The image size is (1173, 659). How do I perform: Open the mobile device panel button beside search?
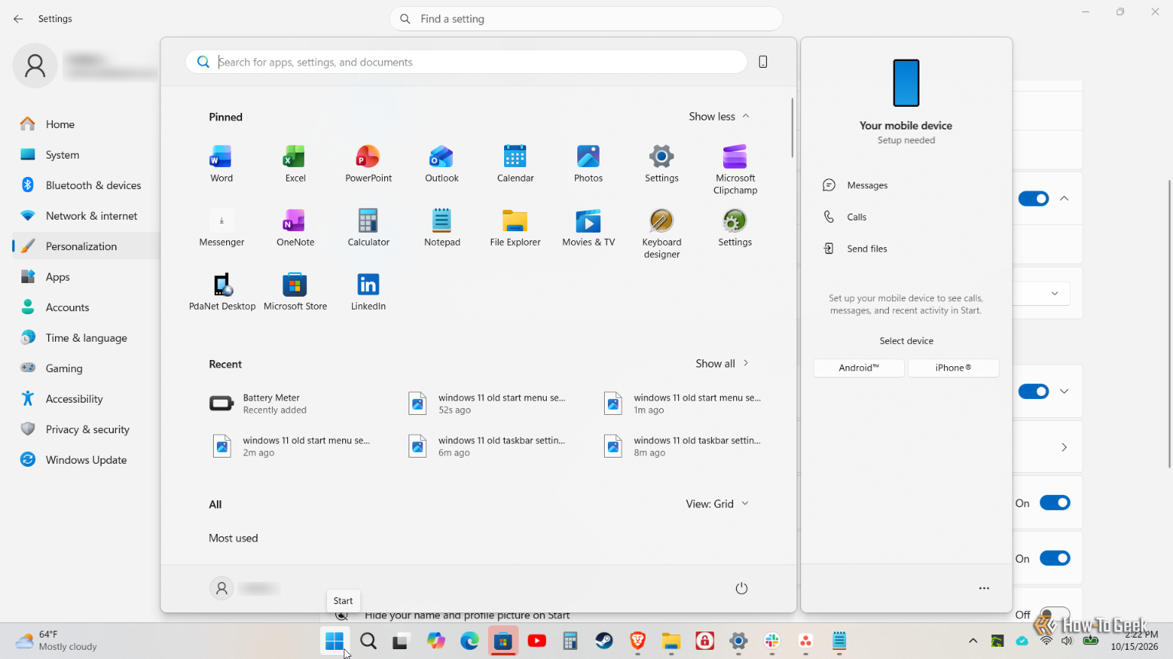(x=763, y=62)
